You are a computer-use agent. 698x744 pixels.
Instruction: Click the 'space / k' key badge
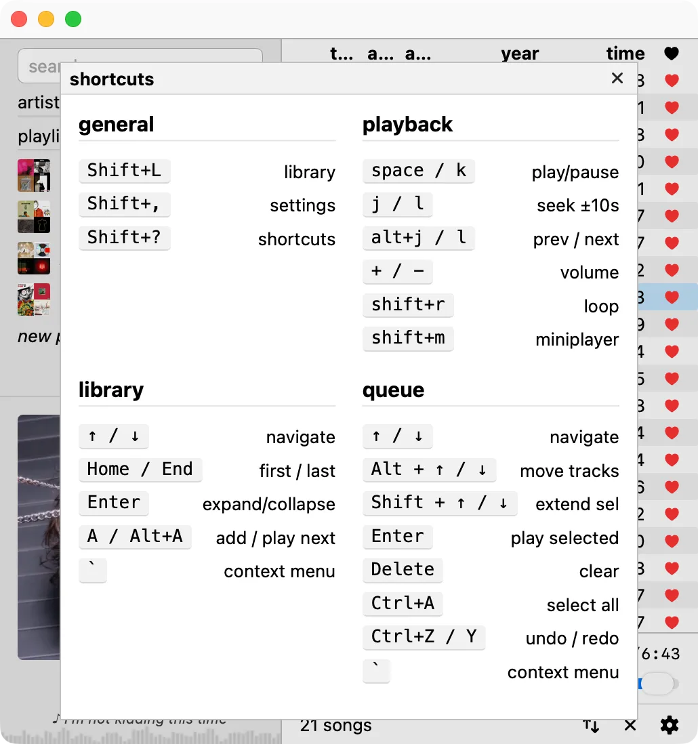pyautogui.click(x=419, y=170)
